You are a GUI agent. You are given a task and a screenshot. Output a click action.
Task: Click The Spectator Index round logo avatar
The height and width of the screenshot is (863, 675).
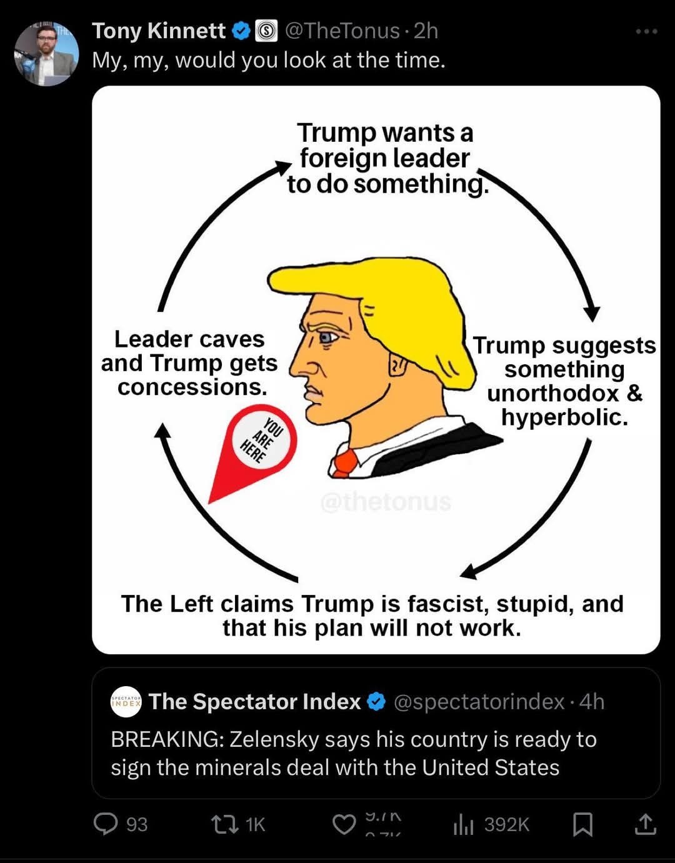click(x=126, y=702)
